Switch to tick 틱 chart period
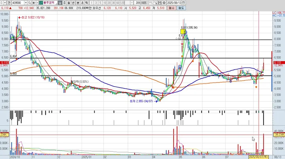The image size is (285, 159). point(87,3)
